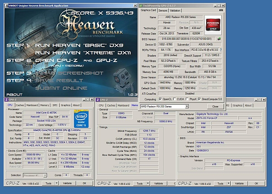
Task: Select the Graphics Card tab in GPU-Z
Action: (149, 10)
